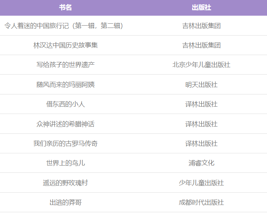Select the book 林汉达中国历史故事集

tap(65, 45)
